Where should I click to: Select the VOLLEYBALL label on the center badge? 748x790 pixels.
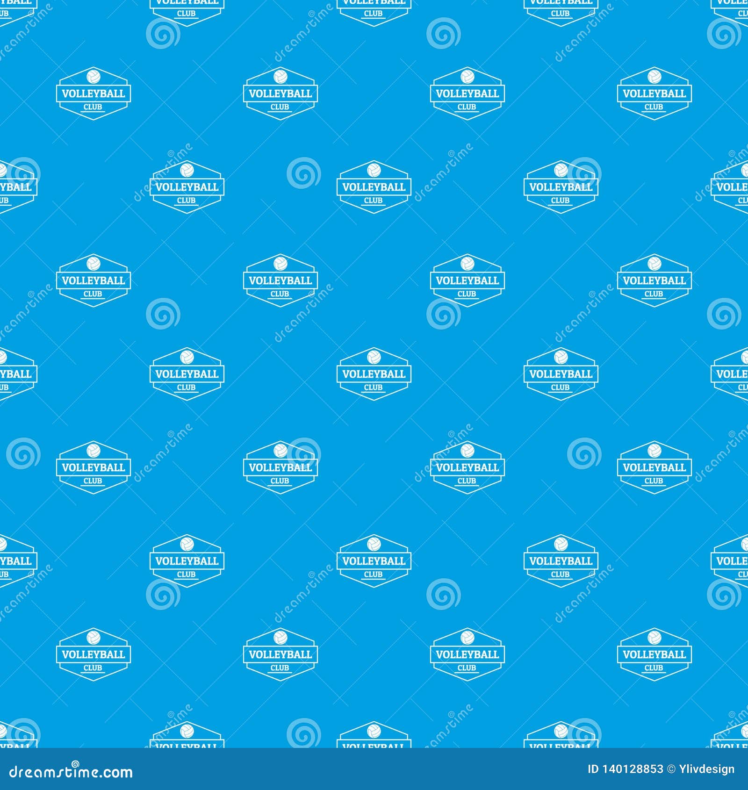click(374, 374)
